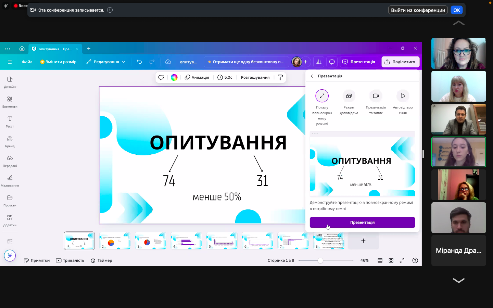This screenshot has width=493, height=308.
Task: Open the comments speech bubble icon
Action: (332, 62)
